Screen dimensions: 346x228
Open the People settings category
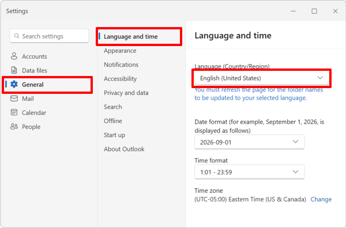click(x=31, y=127)
